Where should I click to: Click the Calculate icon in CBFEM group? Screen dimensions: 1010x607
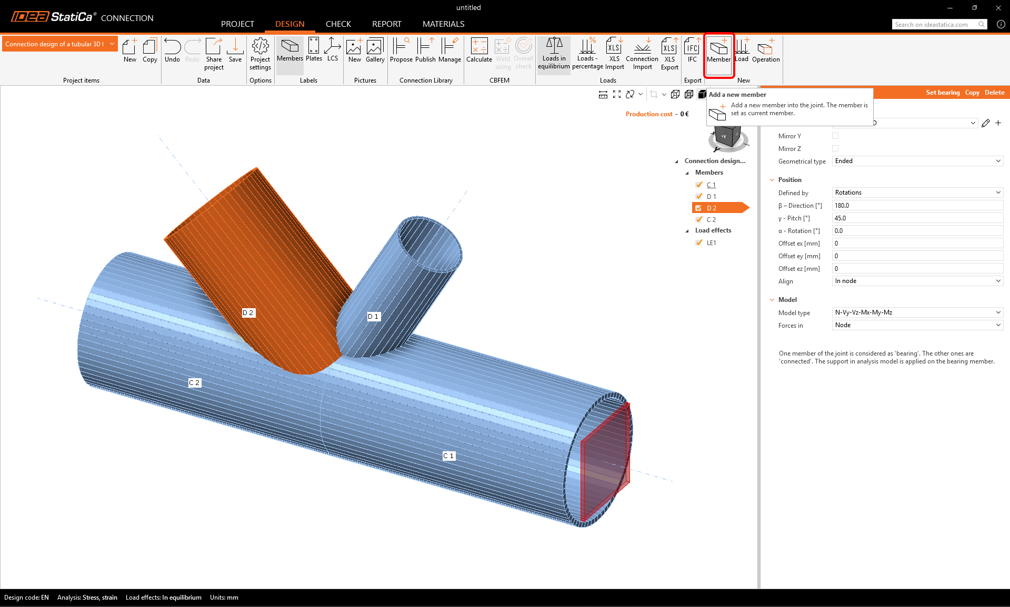click(x=479, y=50)
